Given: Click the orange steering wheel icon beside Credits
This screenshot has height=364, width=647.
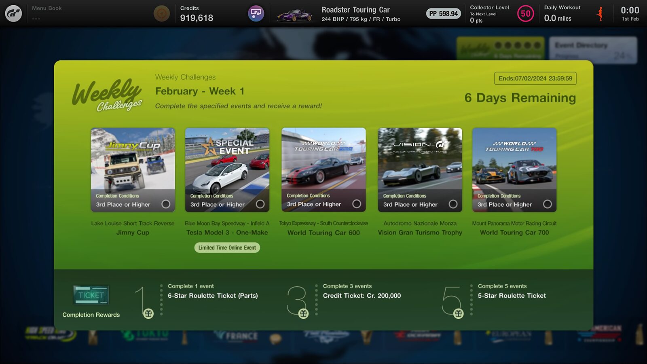Looking at the screenshot, I should click(x=162, y=13).
